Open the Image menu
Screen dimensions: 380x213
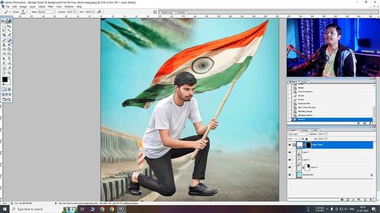click(x=23, y=7)
